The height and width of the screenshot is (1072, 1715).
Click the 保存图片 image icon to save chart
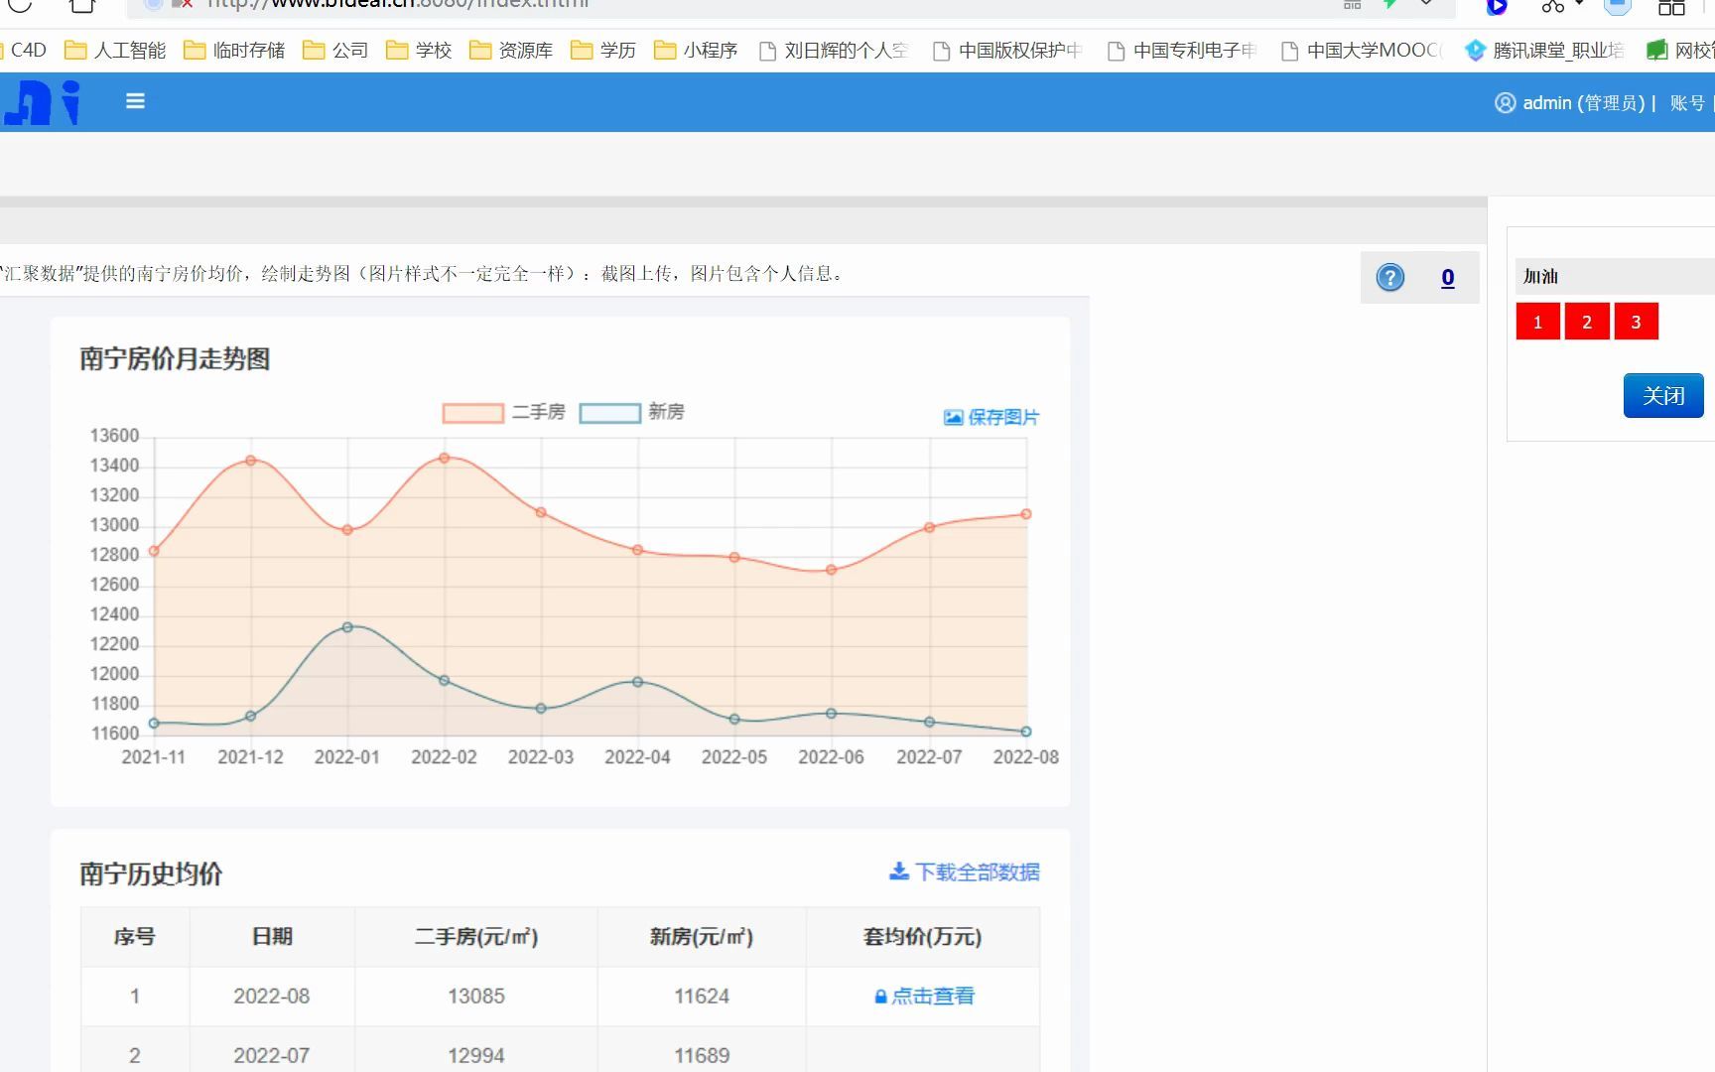pyautogui.click(x=953, y=417)
